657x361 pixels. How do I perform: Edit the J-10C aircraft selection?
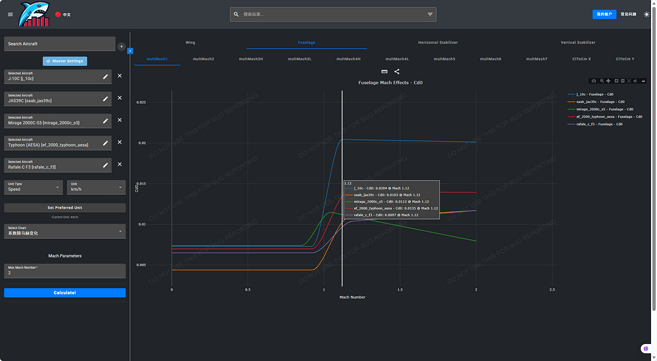click(106, 76)
